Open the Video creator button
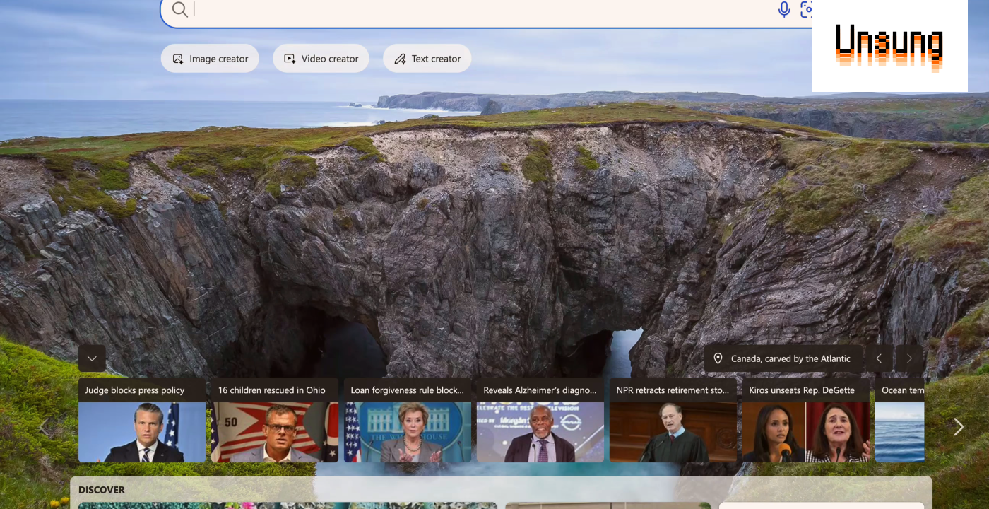Screen dimensions: 989x509 pos(321,59)
